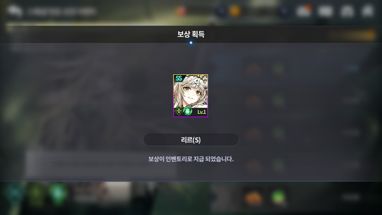Image resolution: width=382 pixels, height=215 pixels.
Task: Click the blurred chat message text in top bar
Action: coord(61,11)
